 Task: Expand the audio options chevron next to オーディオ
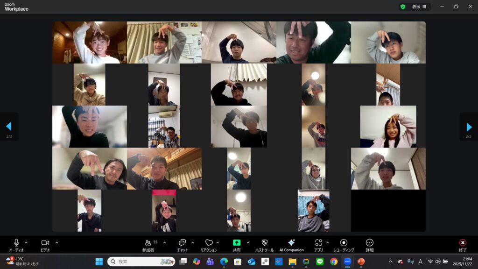tap(26, 242)
